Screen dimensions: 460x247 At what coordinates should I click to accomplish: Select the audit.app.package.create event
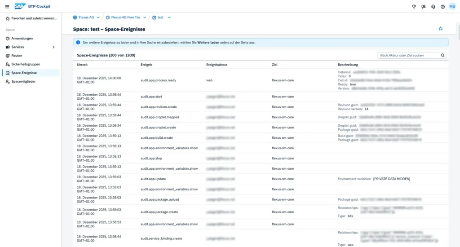coord(159,212)
